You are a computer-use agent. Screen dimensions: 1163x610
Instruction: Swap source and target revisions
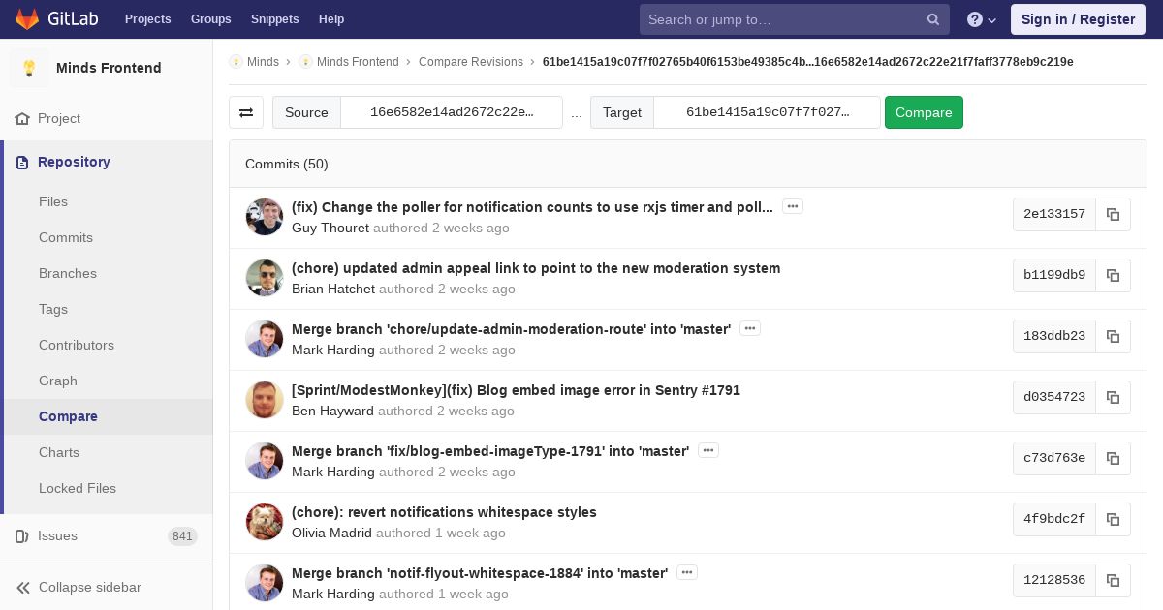point(246,112)
